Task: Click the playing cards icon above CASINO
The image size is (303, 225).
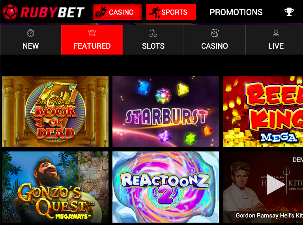Action: click(x=215, y=33)
